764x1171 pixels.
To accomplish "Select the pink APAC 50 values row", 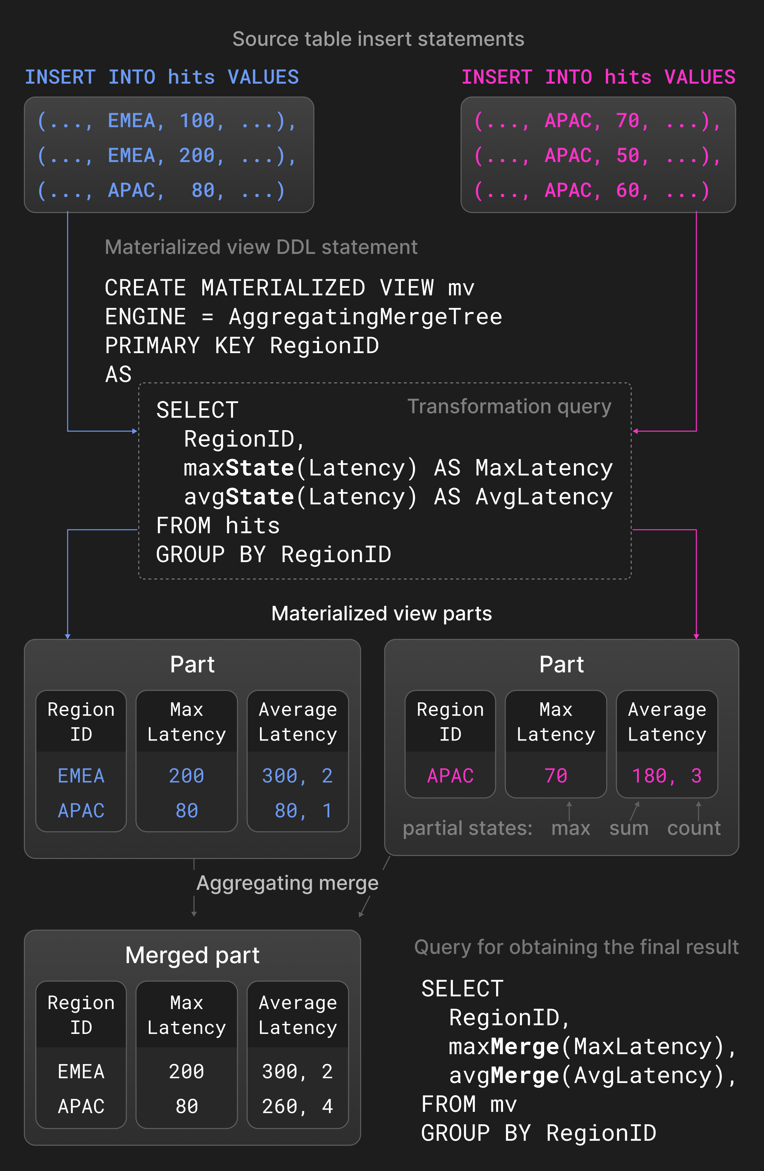I will click(x=597, y=155).
